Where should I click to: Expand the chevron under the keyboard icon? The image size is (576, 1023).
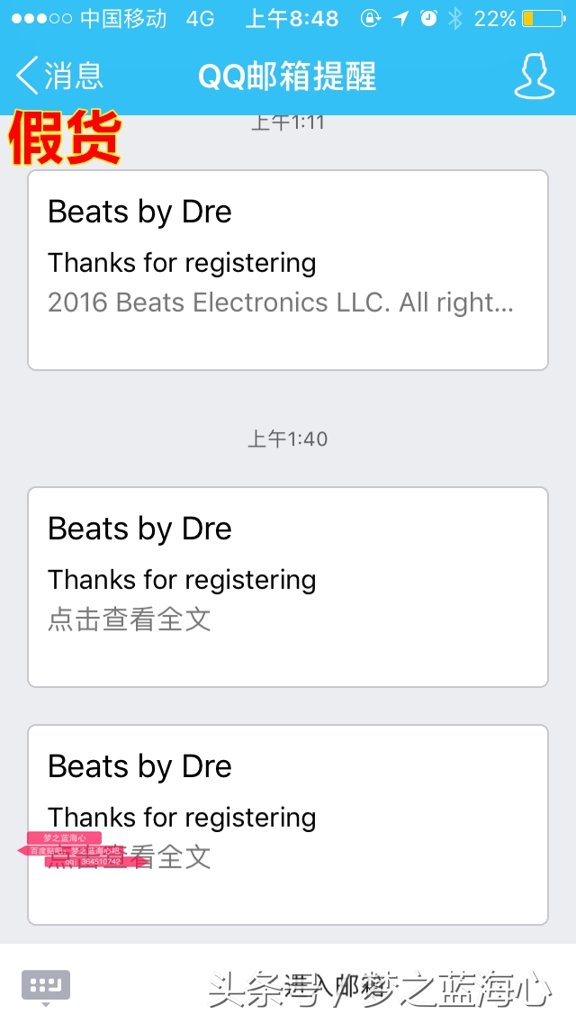pyautogui.click(x=44, y=1006)
